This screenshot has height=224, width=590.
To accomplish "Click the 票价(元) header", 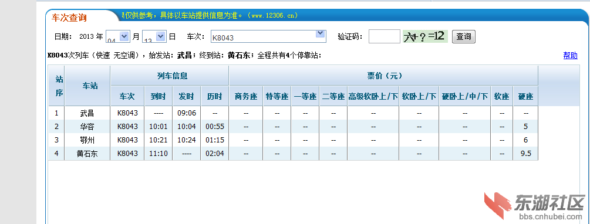I will 383,76.
